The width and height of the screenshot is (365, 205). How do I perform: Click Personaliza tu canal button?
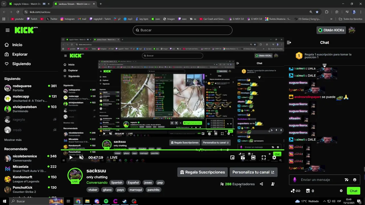point(253,172)
